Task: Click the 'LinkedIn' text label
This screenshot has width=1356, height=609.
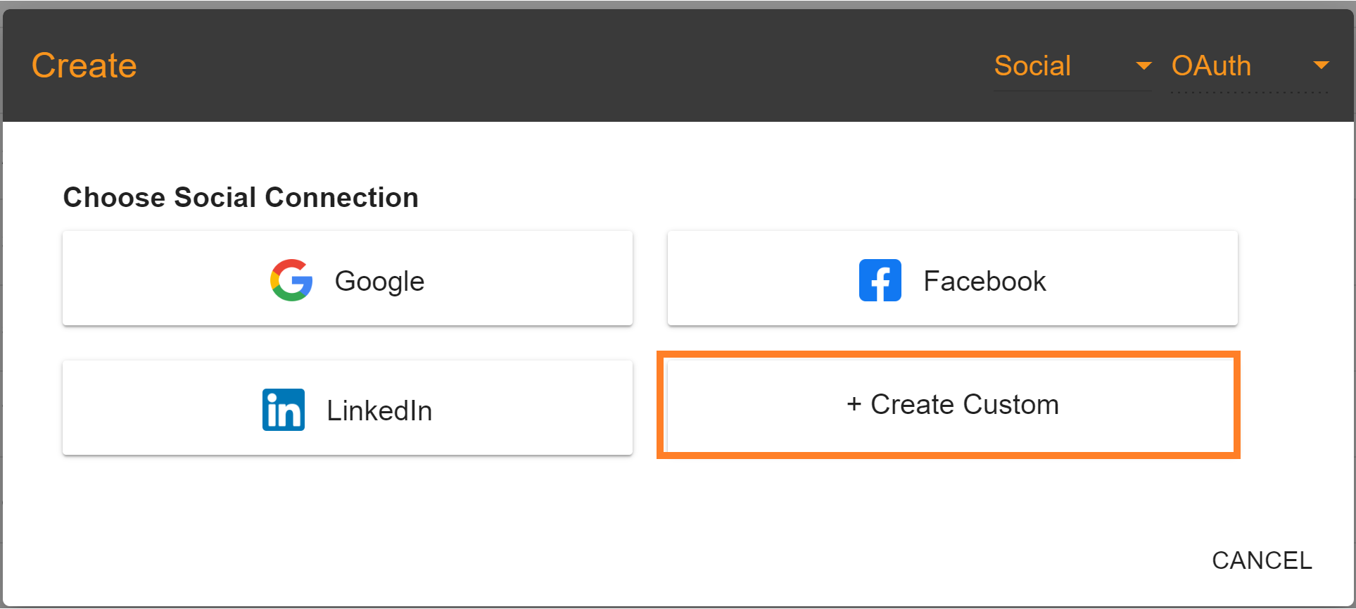Action: (x=379, y=410)
